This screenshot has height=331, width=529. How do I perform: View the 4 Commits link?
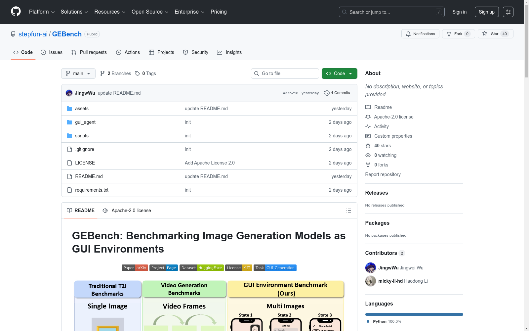point(337,93)
